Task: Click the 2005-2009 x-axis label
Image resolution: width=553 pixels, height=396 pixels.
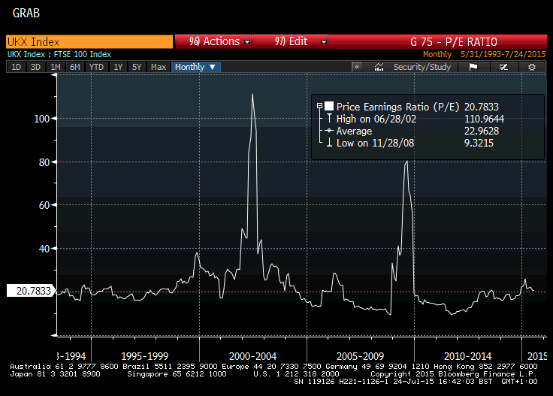Action: click(x=360, y=356)
